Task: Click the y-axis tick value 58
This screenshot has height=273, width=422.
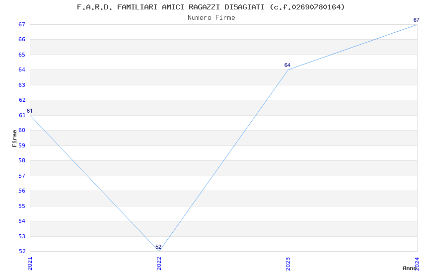Action: click(22, 160)
